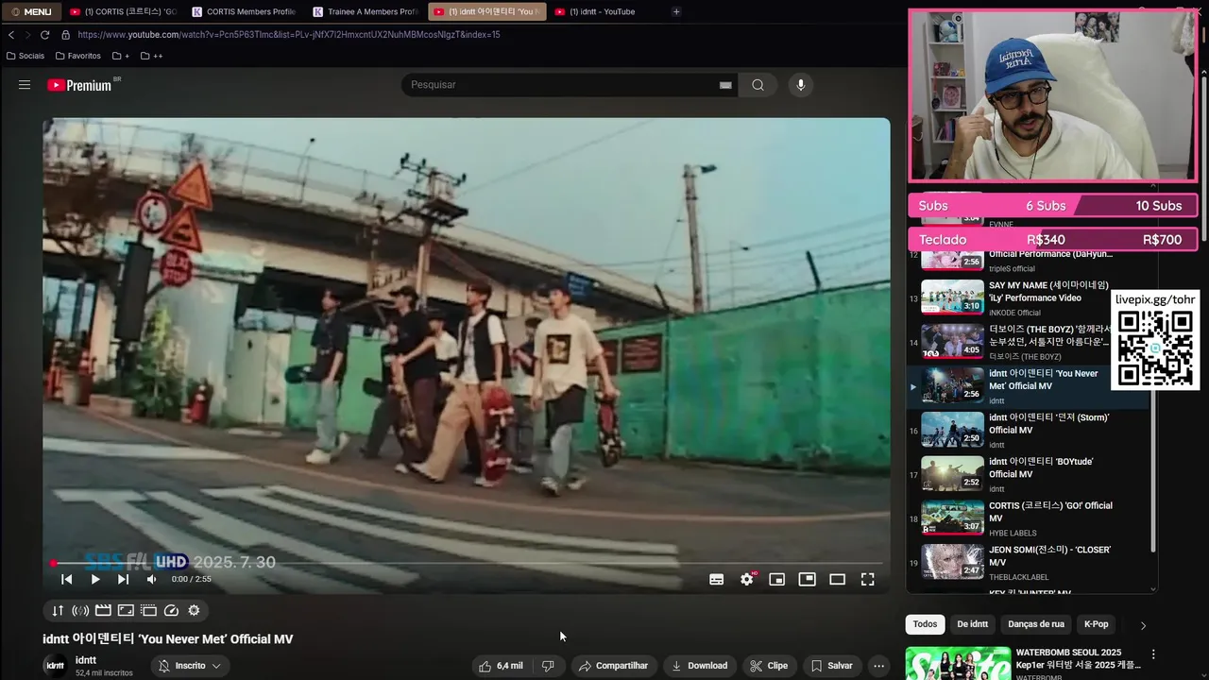Select the Danças de rua chip

tap(1036, 624)
